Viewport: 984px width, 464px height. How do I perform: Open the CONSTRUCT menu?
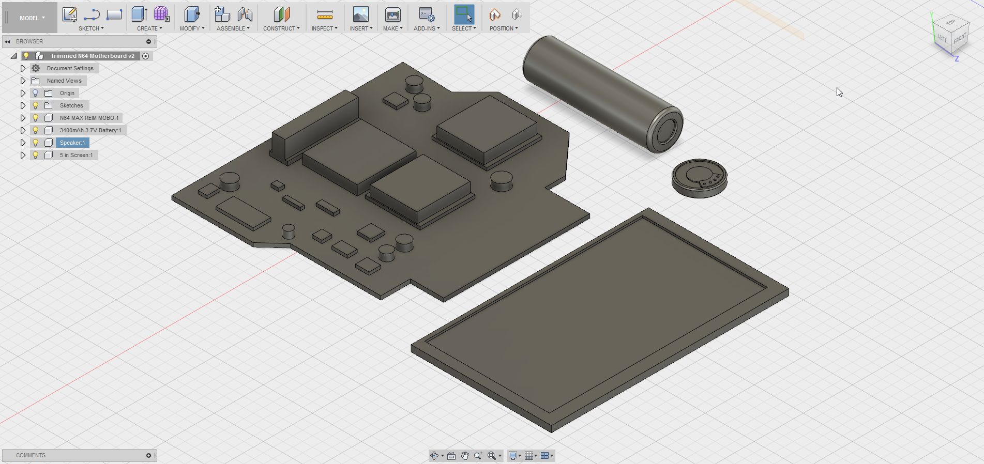(281, 28)
